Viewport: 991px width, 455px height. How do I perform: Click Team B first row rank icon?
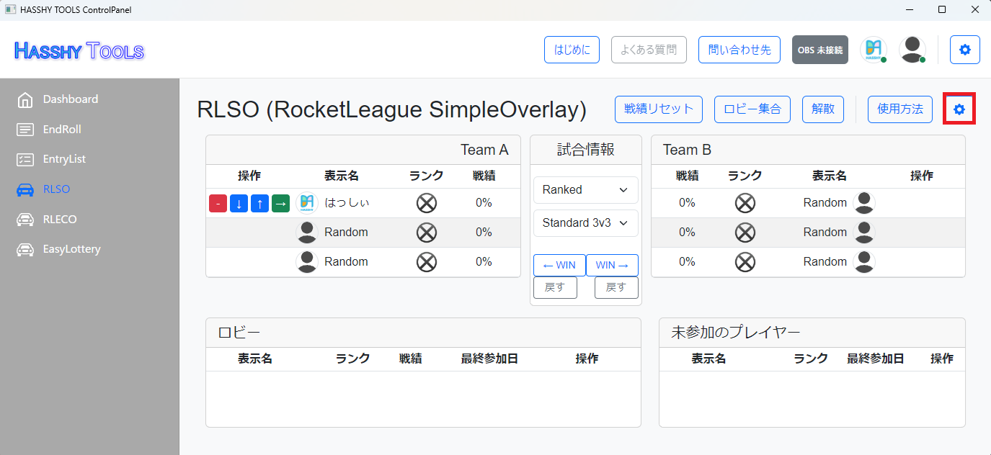[x=745, y=203]
